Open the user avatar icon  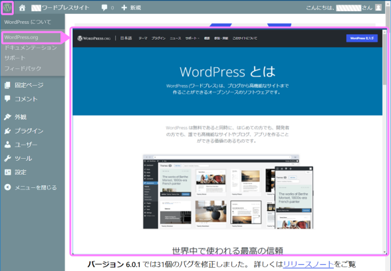(378, 8)
